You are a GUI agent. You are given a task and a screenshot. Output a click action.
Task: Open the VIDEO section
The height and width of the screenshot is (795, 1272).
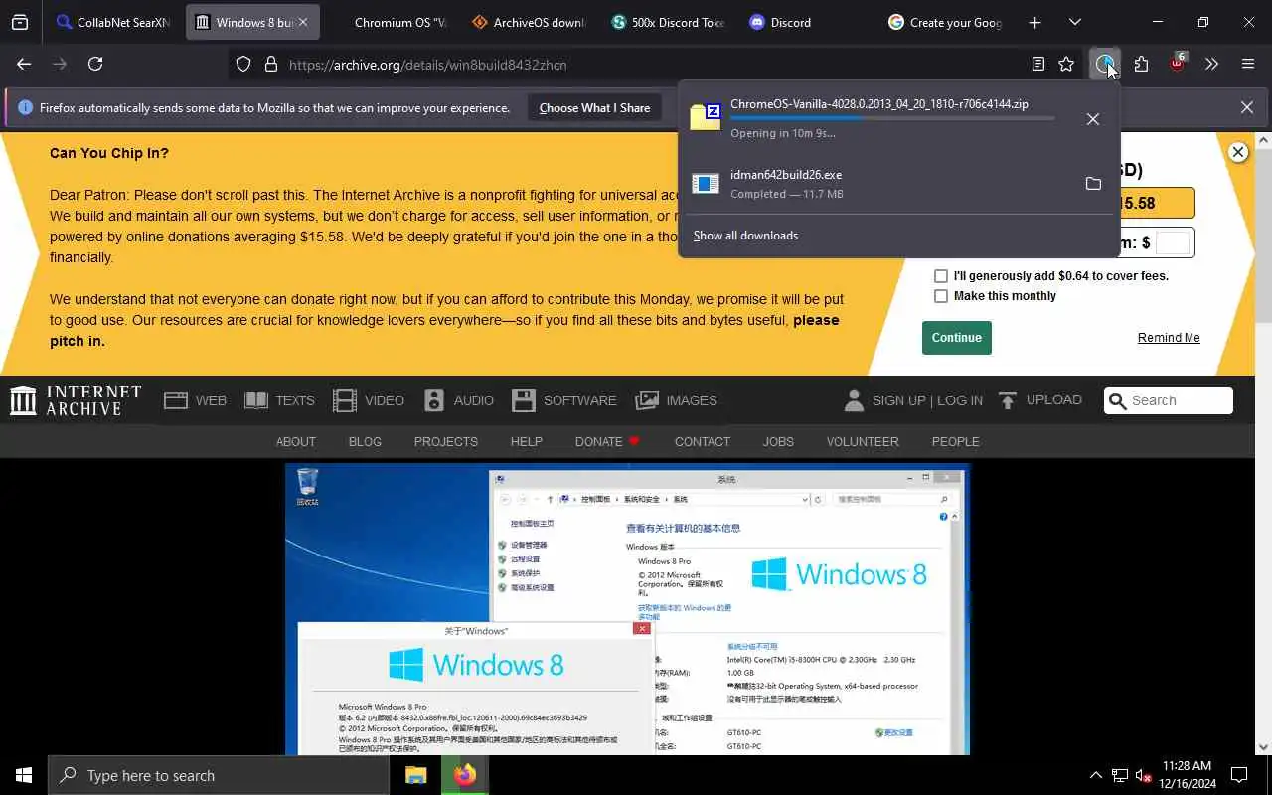tap(369, 400)
